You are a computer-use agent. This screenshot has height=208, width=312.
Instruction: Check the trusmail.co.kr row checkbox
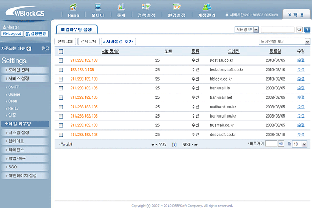click(x=61, y=125)
